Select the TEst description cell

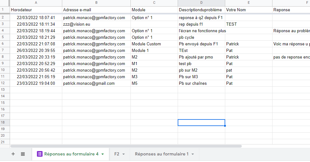201,50
